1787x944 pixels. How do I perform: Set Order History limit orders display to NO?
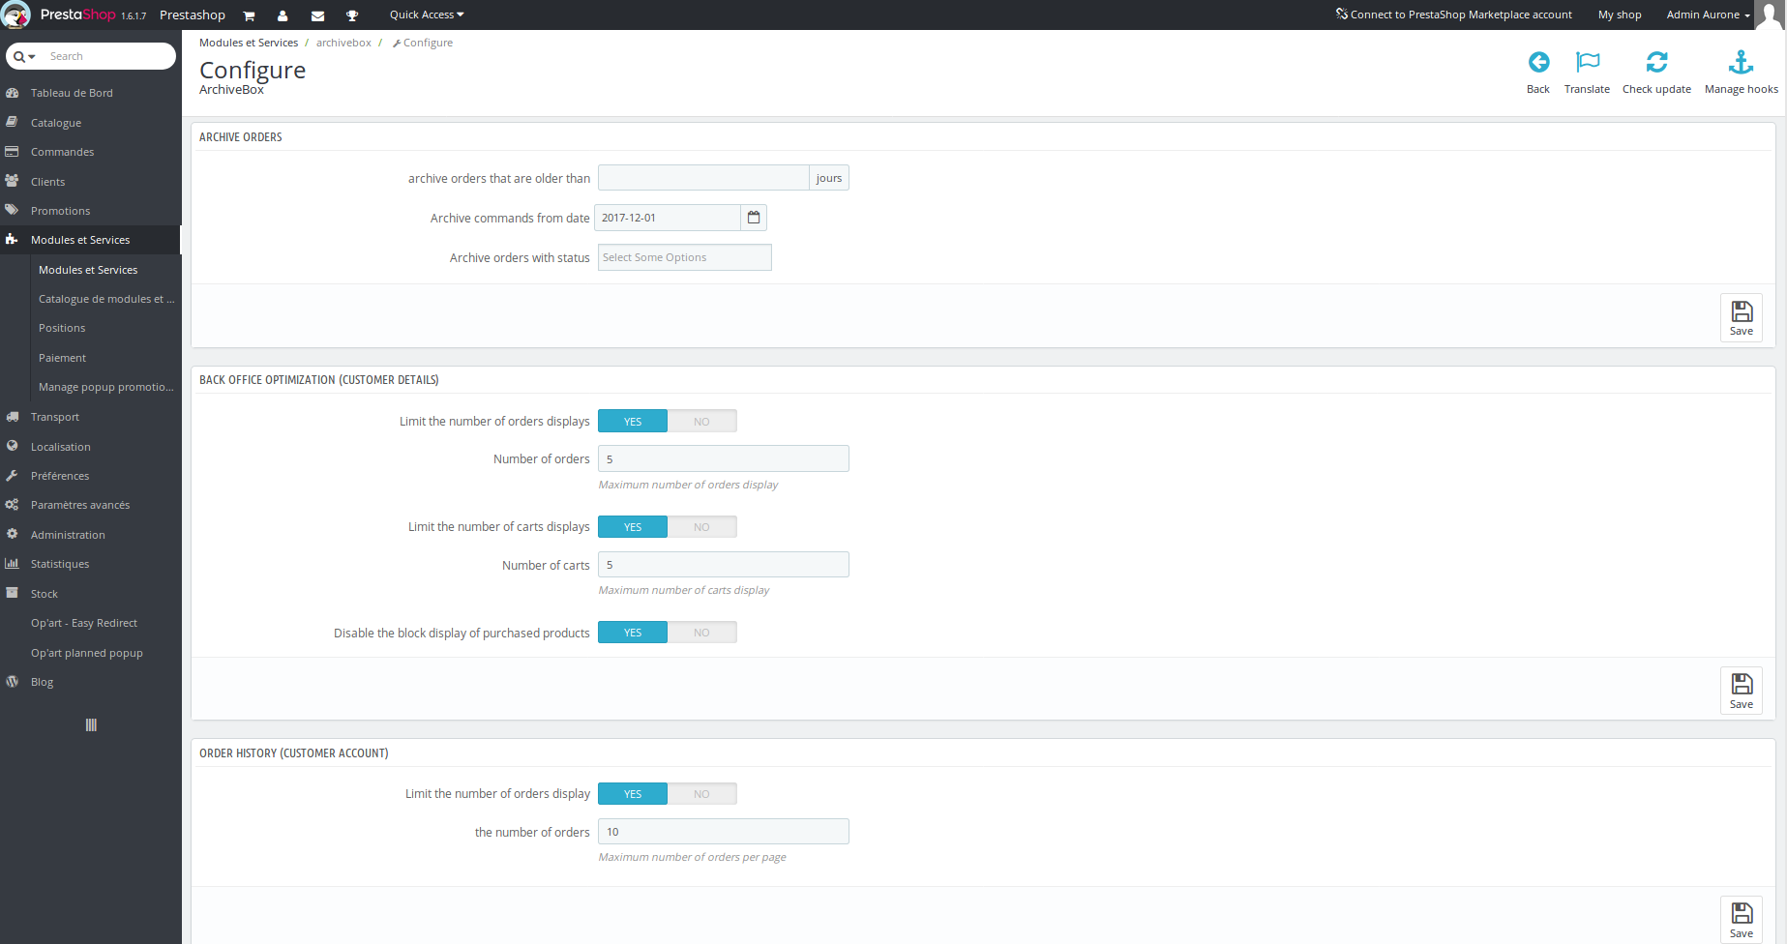click(x=702, y=794)
